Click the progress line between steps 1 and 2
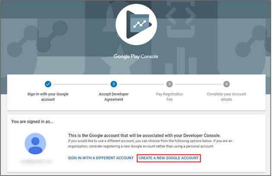Image resolution: width=272 pixels, height=176 pixels. 80,84
